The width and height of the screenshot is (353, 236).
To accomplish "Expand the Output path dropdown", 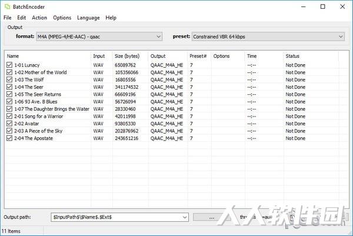I will coord(185,217).
